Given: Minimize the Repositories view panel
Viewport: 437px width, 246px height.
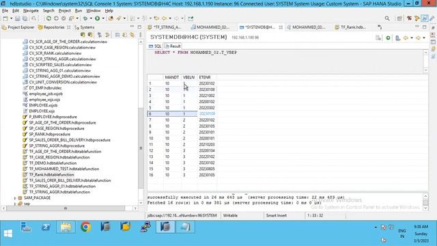Looking at the screenshot, I should pos(132,27).
